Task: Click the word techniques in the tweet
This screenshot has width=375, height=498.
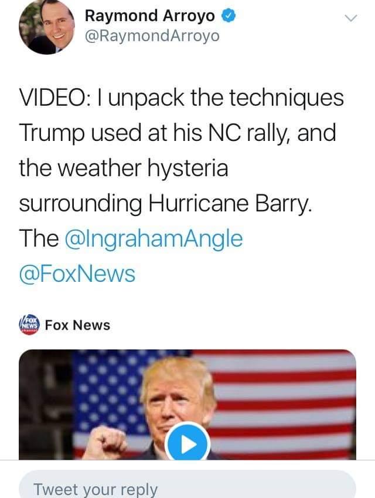Action: tap(287, 99)
